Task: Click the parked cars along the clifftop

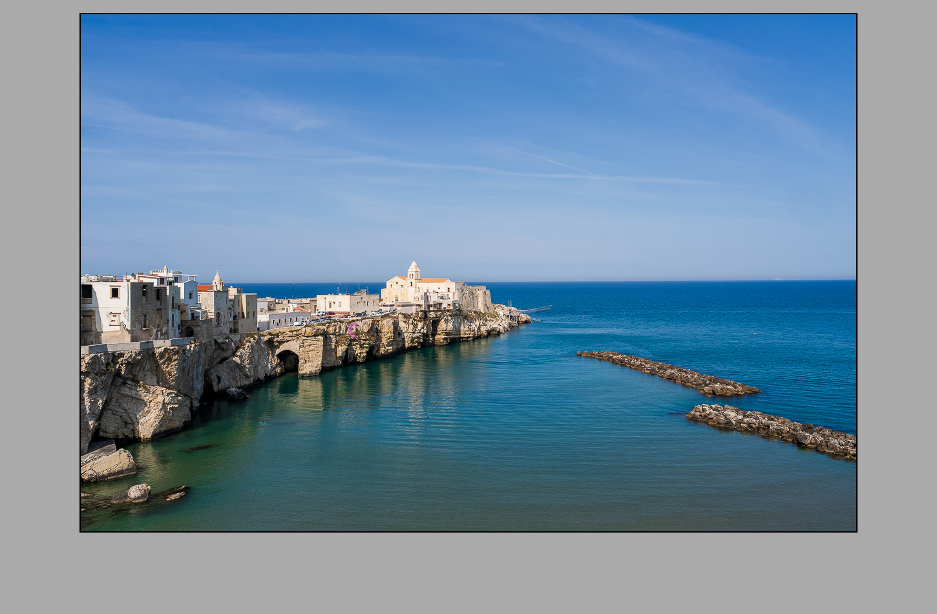Action: pyautogui.click(x=342, y=315)
